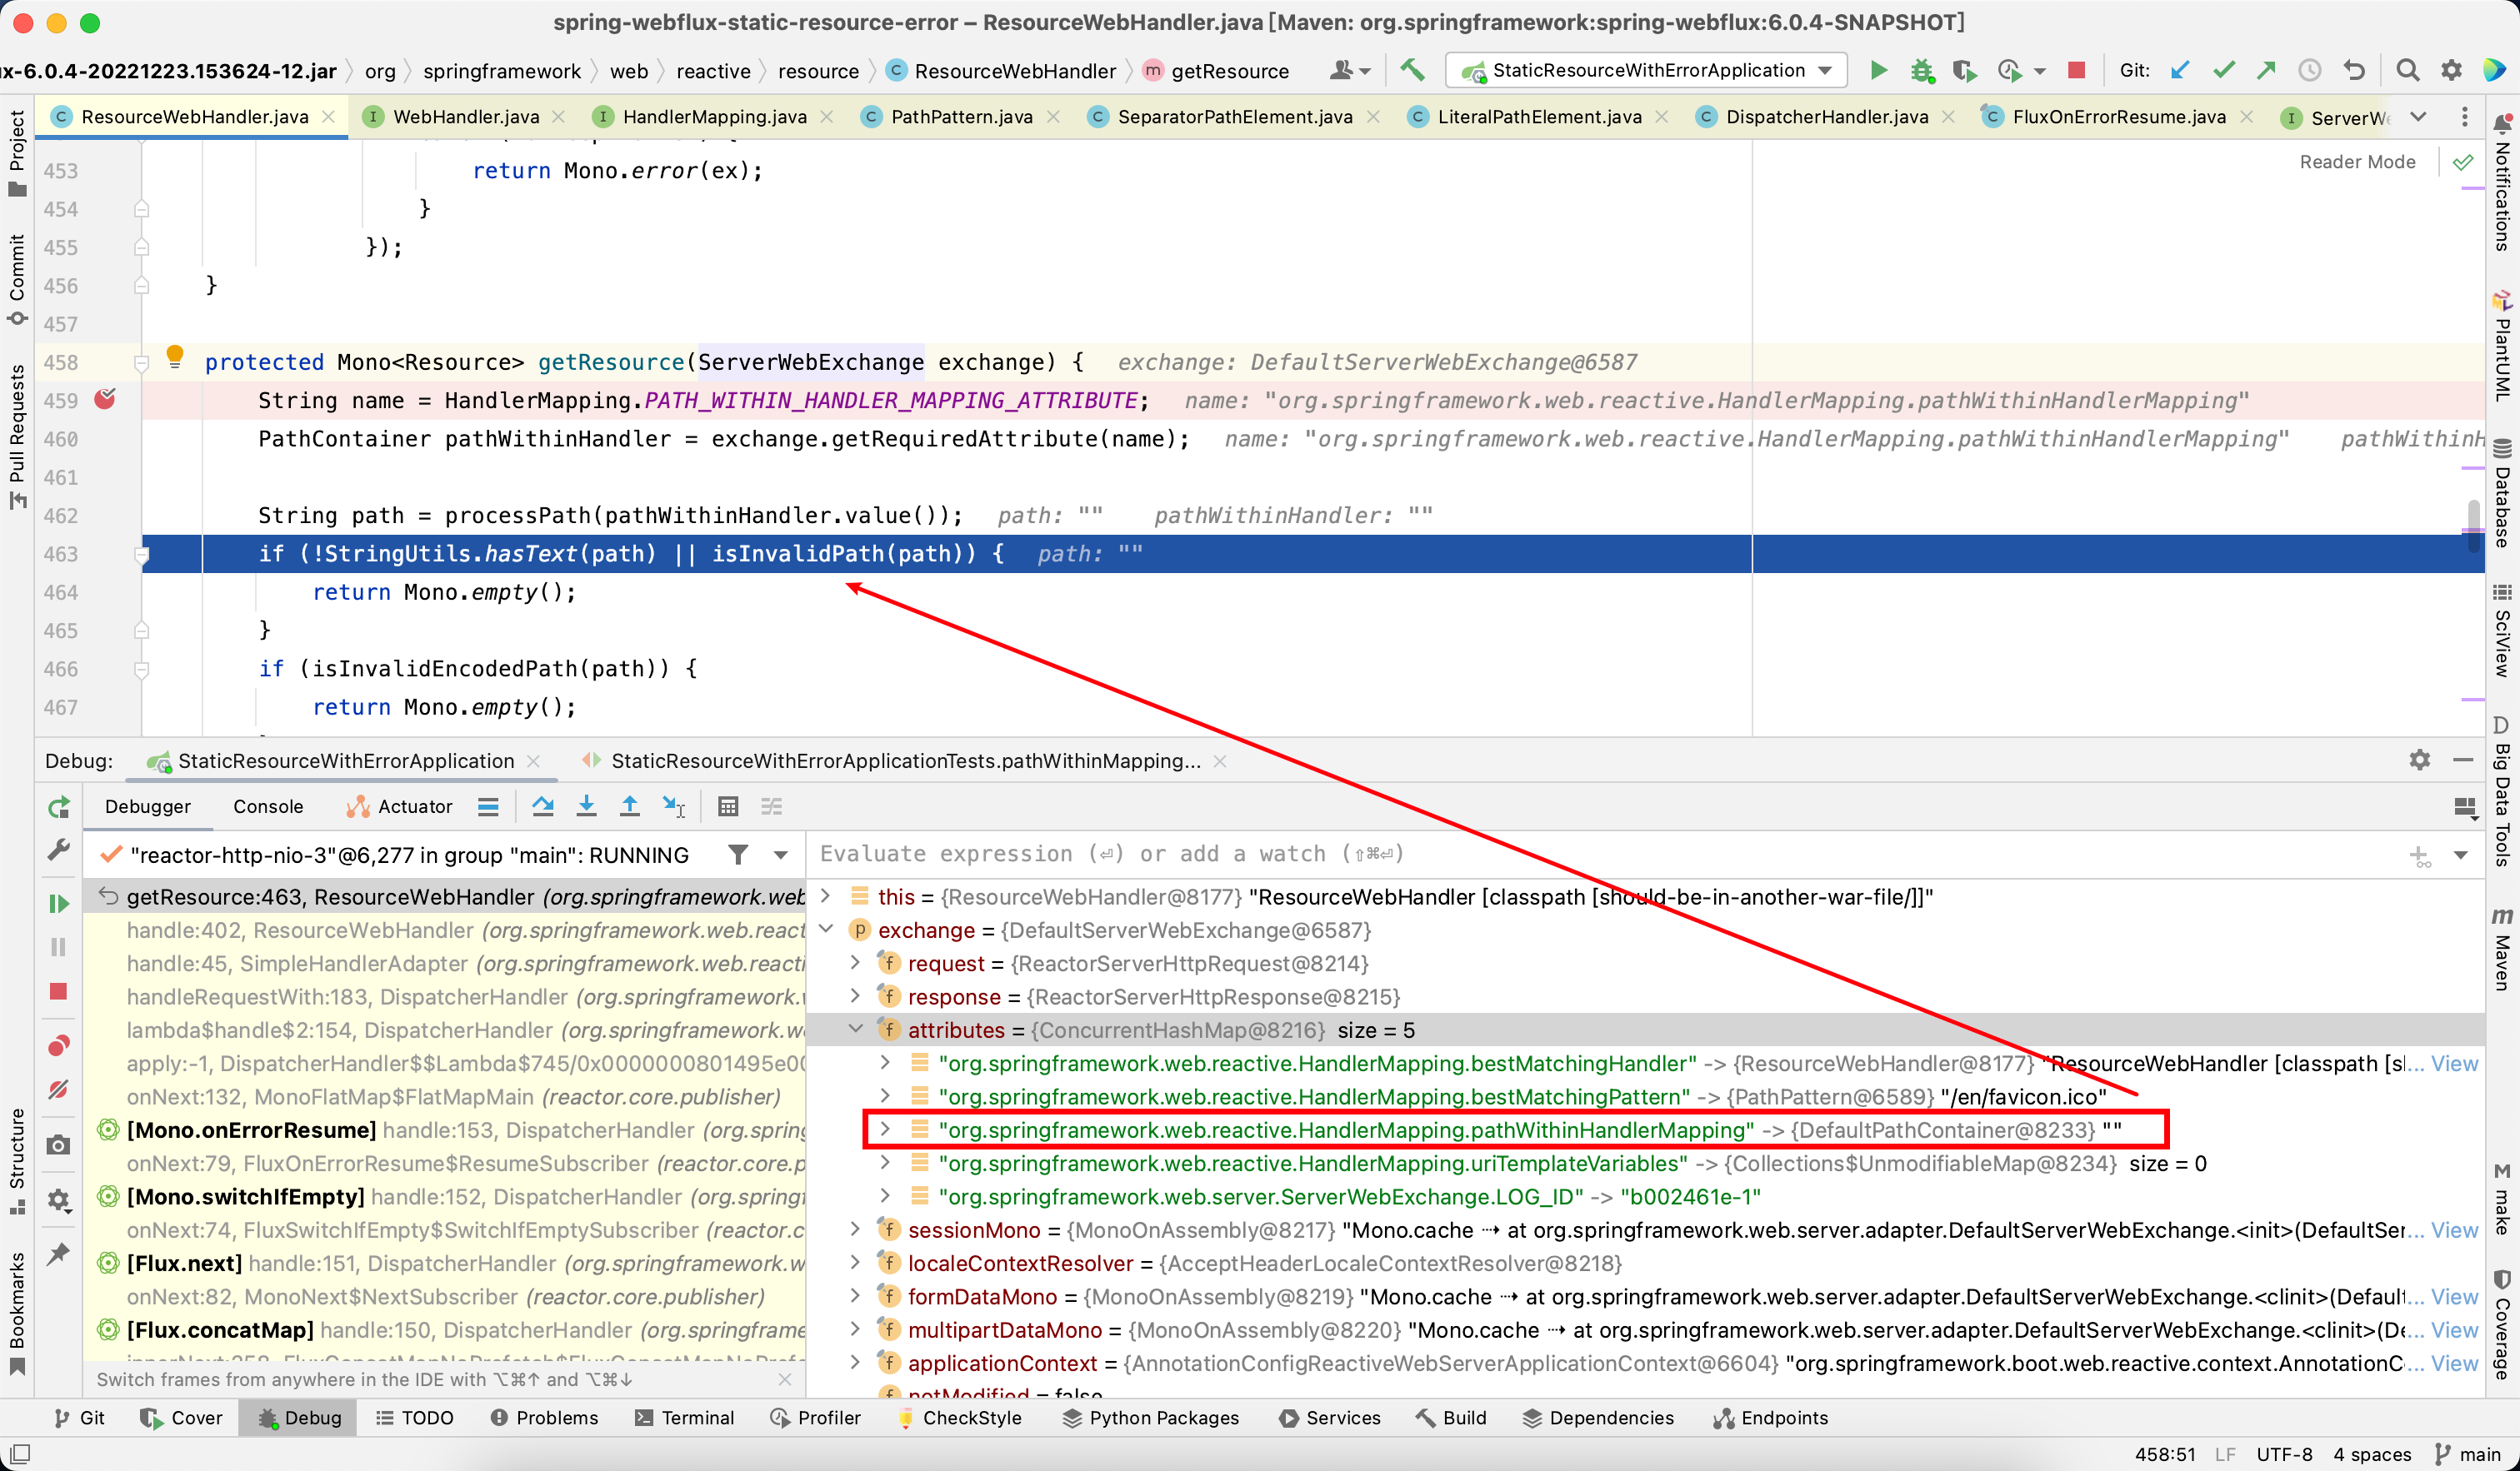
Task: Toggle Structure tool window on left stripe
Action: pyautogui.click(x=17, y=1161)
